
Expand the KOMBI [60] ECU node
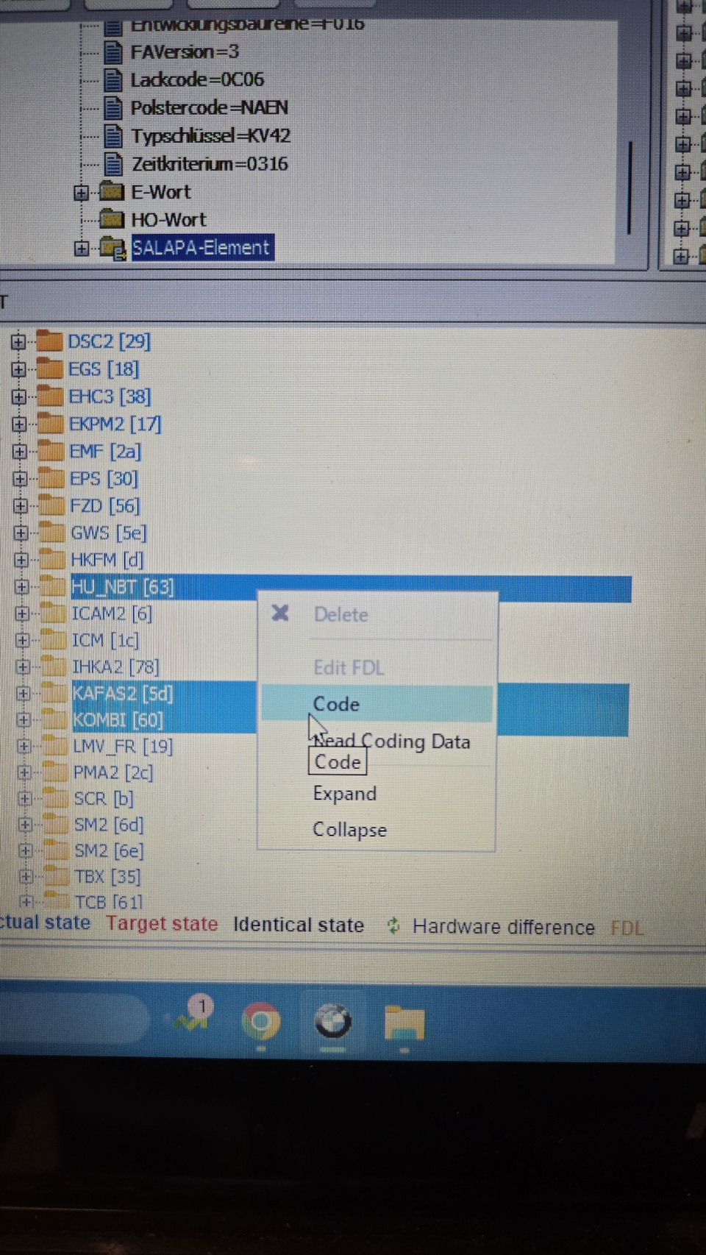(24, 719)
